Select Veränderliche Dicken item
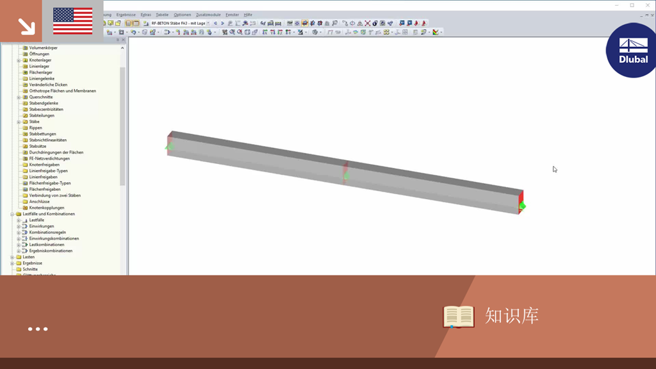This screenshot has height=369, width=656. tap(48, 85)
